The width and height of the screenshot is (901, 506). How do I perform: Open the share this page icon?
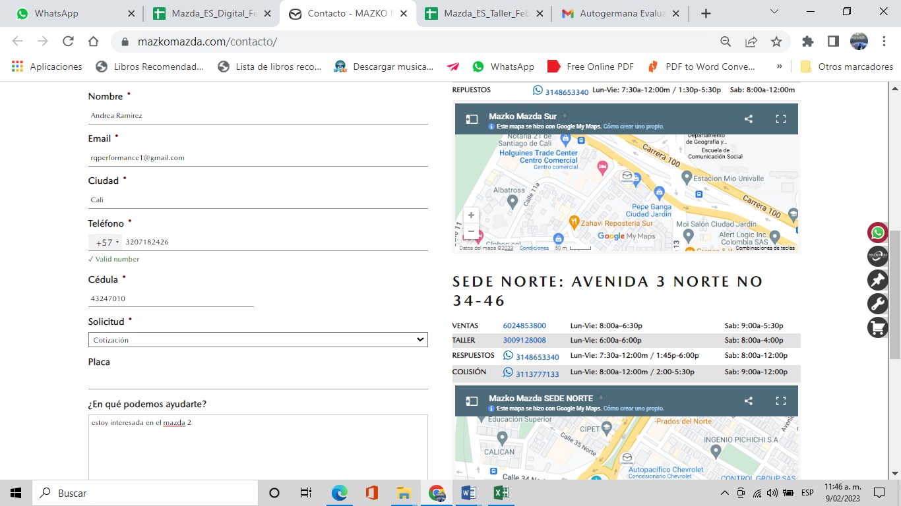pos(751,42)
